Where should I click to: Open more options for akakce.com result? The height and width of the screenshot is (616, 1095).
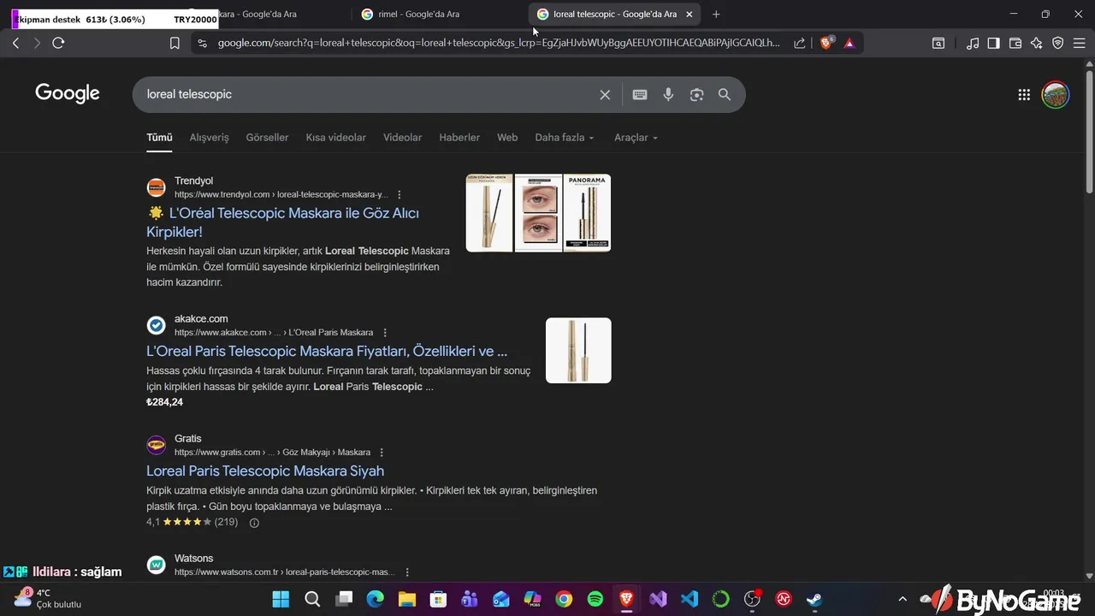click(385, 333)
